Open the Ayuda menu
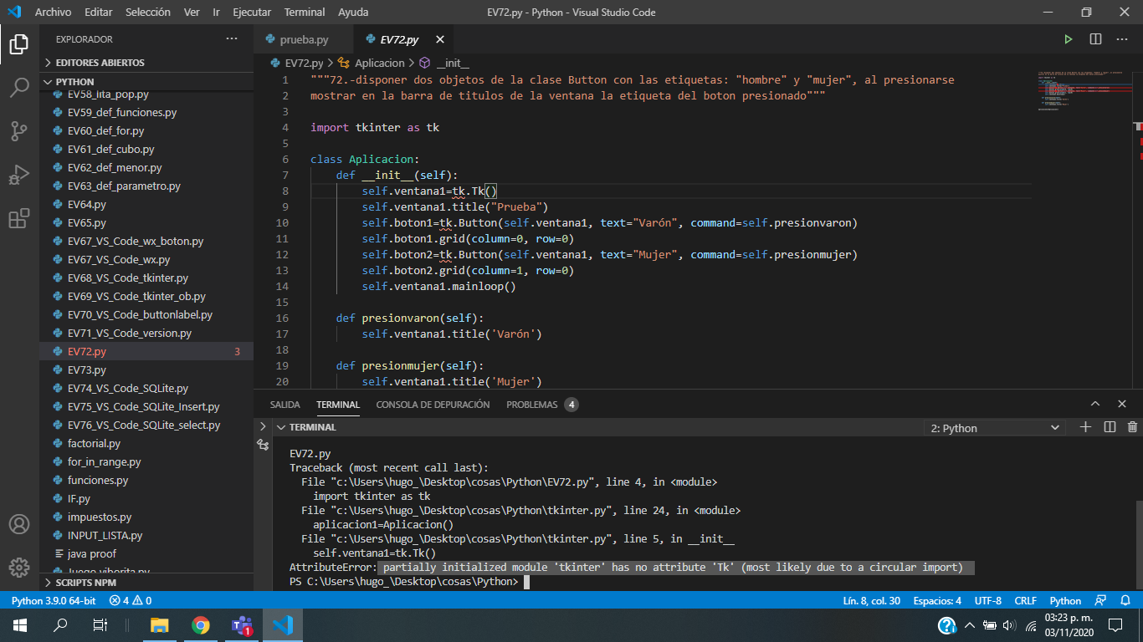 click(353, 12)
